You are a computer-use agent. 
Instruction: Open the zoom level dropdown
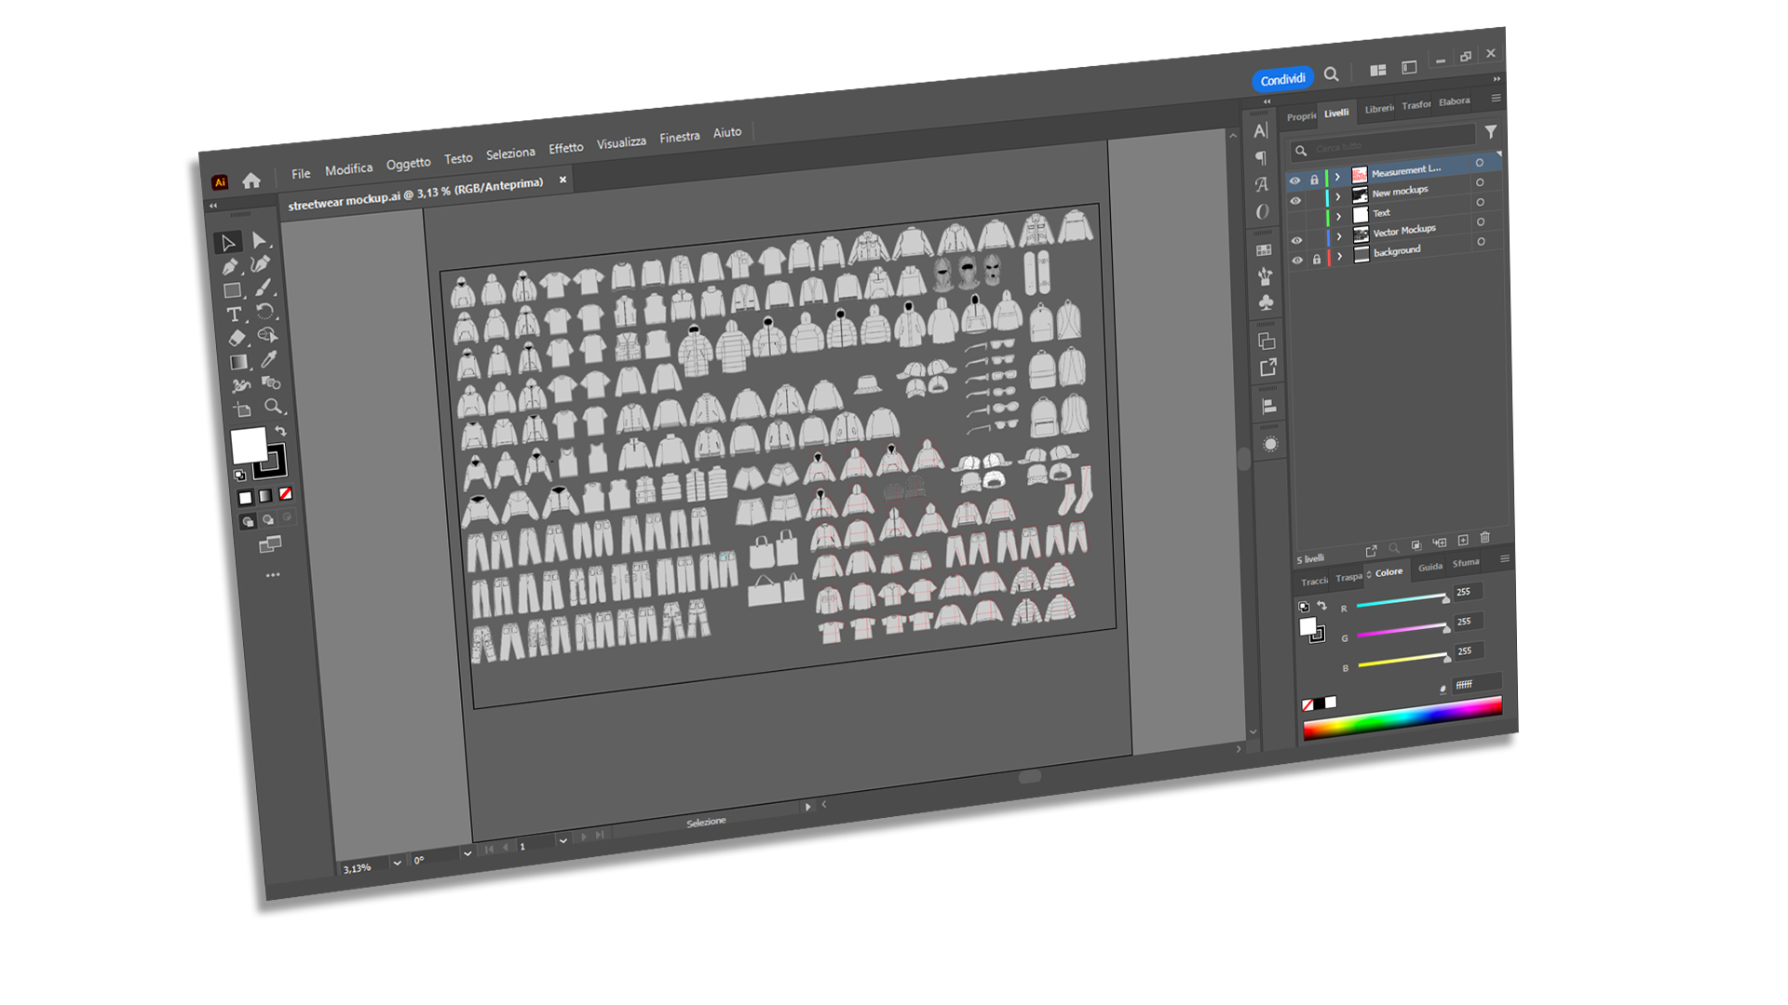pos(396,863)
